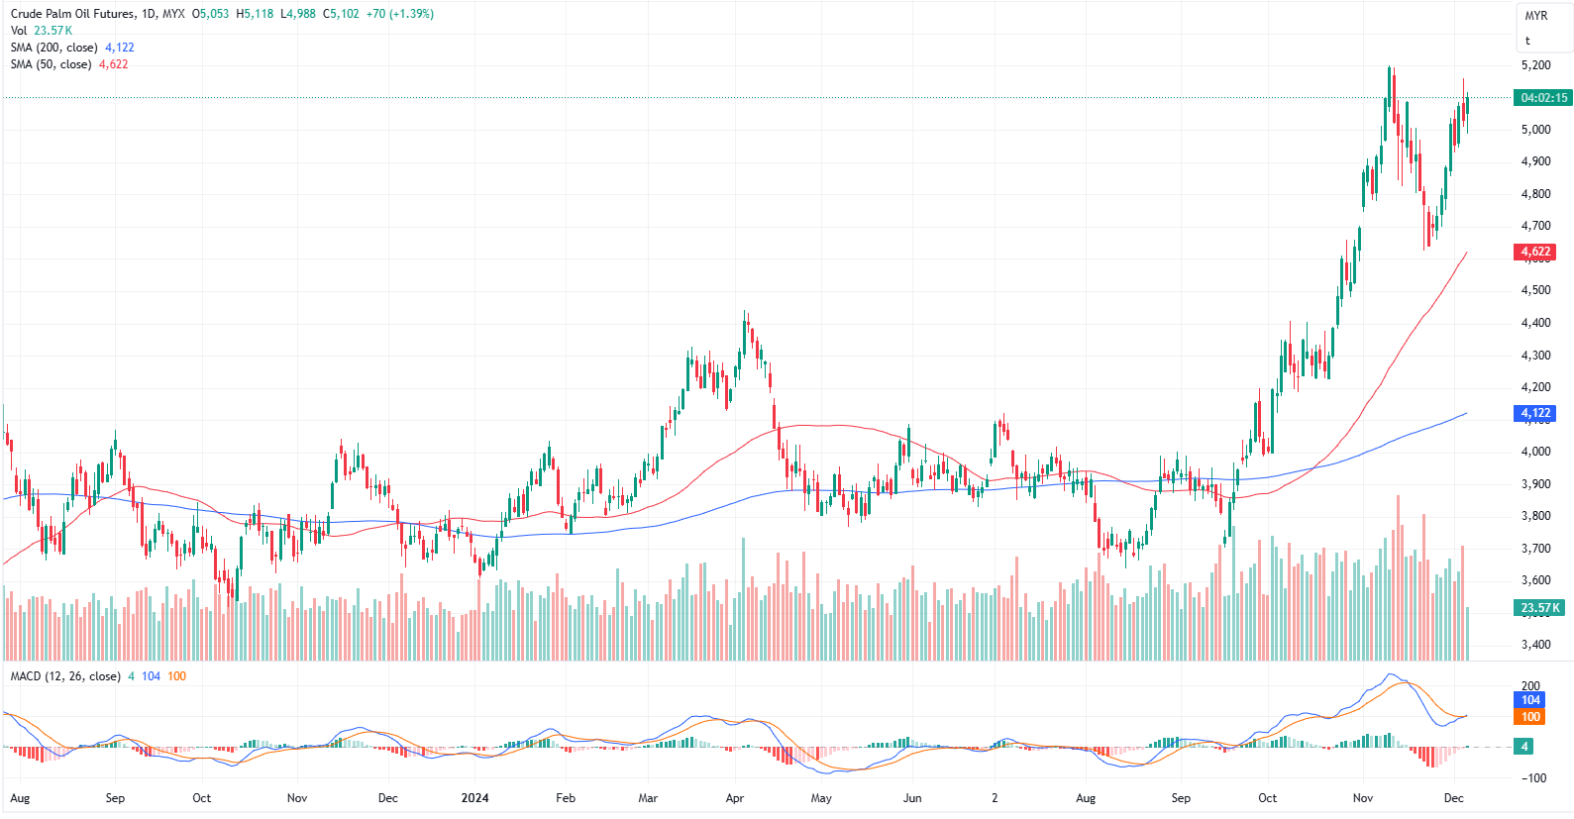Click the 5,200 level on the price scale
1574x819 pixels.
[1535, 65]
